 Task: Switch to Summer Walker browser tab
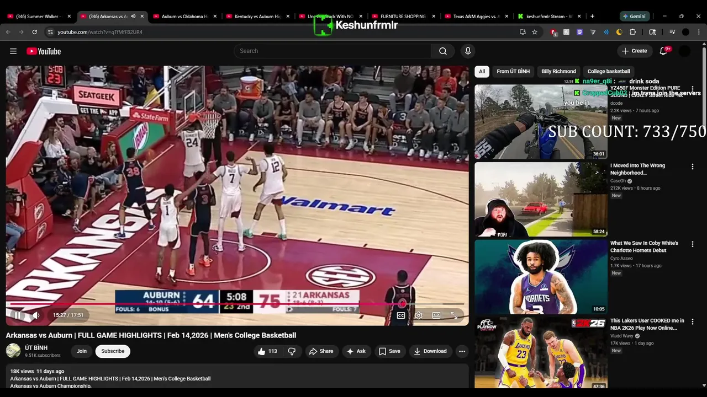[x=38, y=17]
